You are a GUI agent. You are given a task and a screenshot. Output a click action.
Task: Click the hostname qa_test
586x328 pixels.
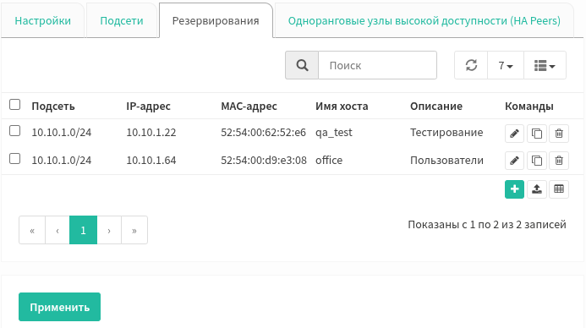(x=334, y=133)
